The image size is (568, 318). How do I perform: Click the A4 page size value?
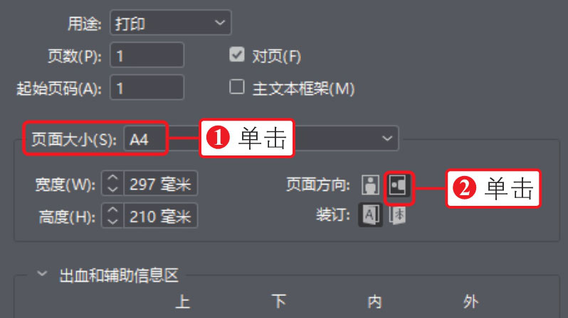pos(139,140)
